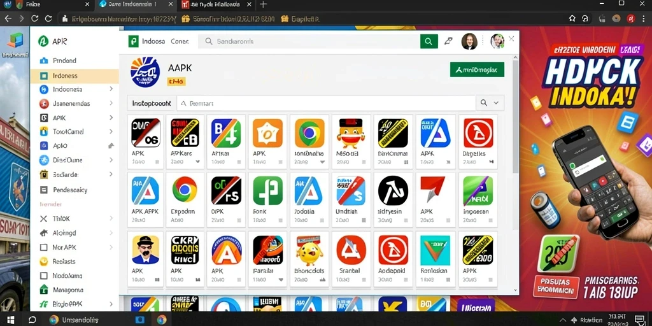Focus the Sandaronila search field
This screenshot has width=652, height=326.
(x=309, y=41)
